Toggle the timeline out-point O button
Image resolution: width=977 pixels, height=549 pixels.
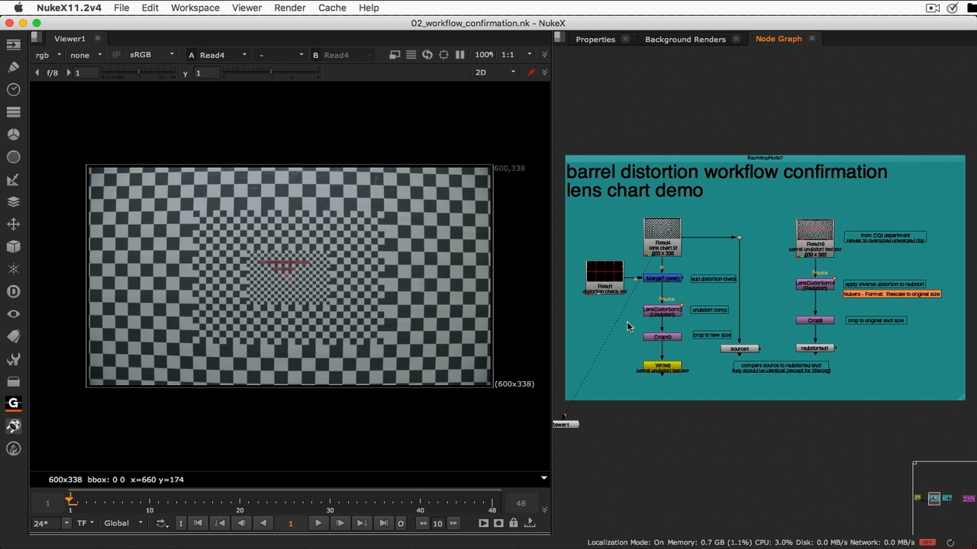(x=401, y=523)
